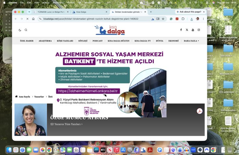Open TR input source menu
This screenshot has width=239, height=155.
184,3
